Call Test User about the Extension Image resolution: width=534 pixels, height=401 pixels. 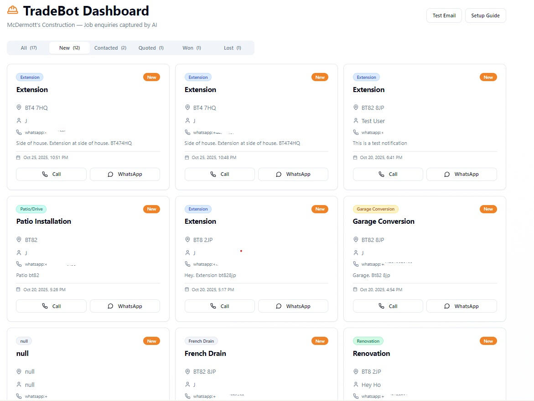tap(388, 174)
